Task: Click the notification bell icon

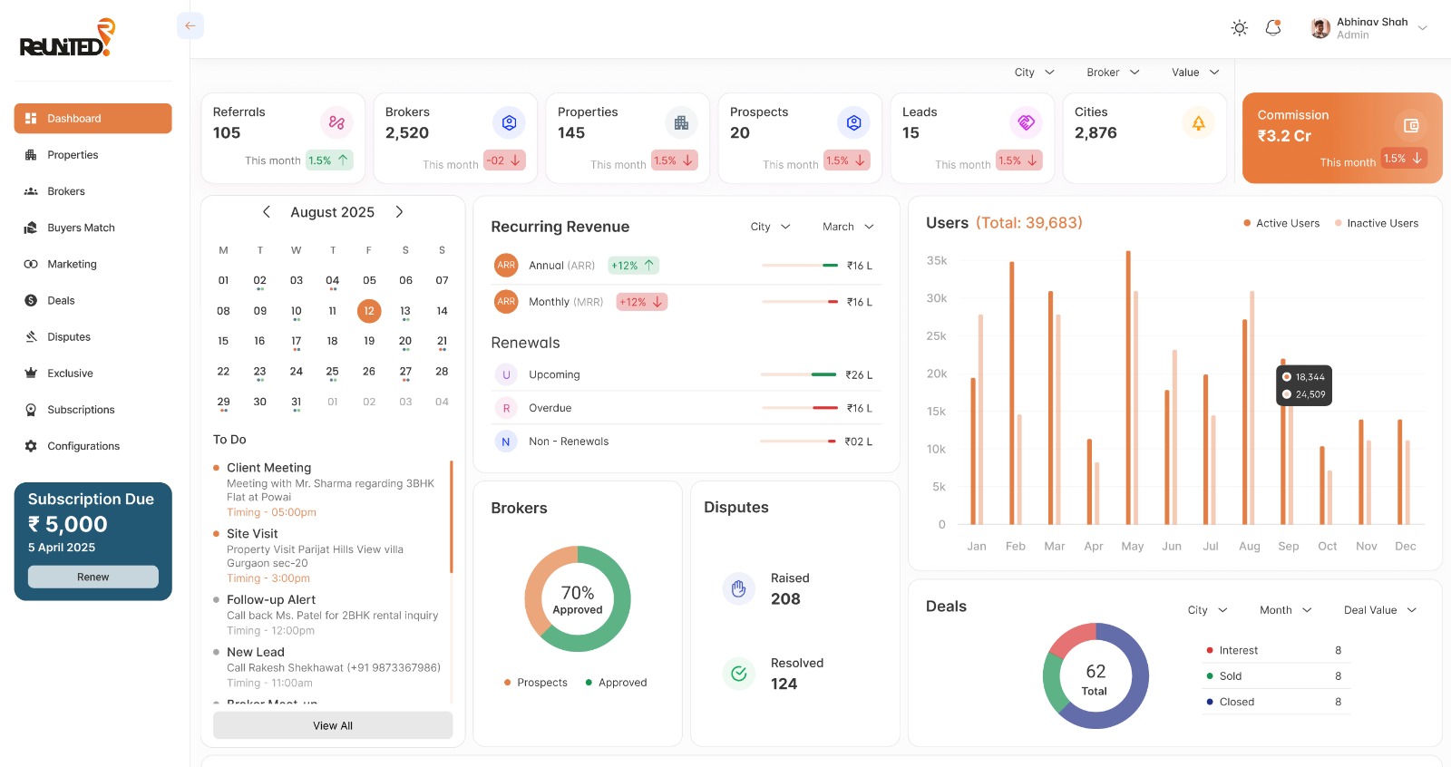Action: click(1273, 28)
